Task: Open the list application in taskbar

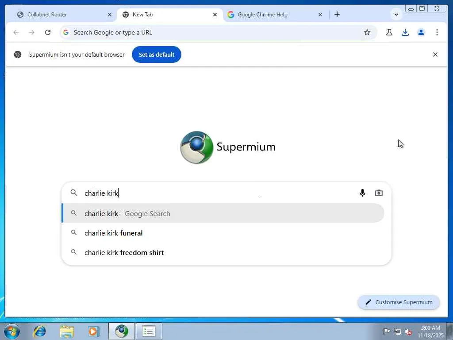Action: pos(149,331)
